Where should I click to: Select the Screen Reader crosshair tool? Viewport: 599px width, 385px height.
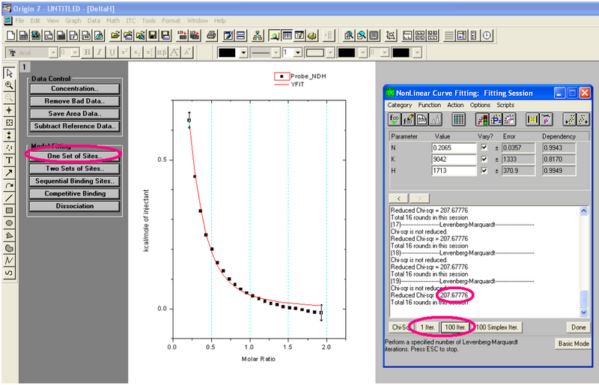[9, 110]
